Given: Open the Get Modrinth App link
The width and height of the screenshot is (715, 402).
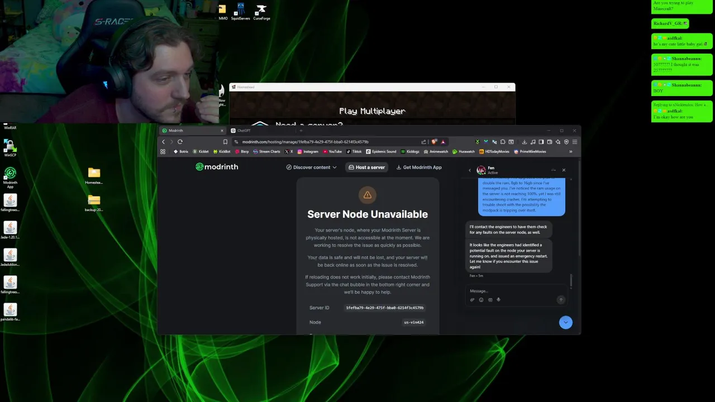Looking at the screenshot, I should pyautogui.click(x=418, y=167).
